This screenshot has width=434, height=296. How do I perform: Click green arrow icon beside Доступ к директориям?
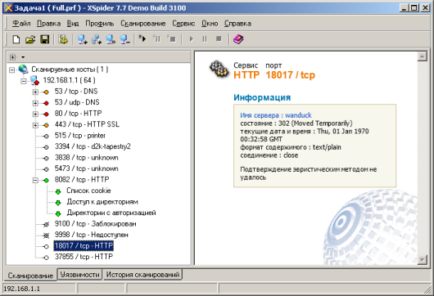pos(58,202)
